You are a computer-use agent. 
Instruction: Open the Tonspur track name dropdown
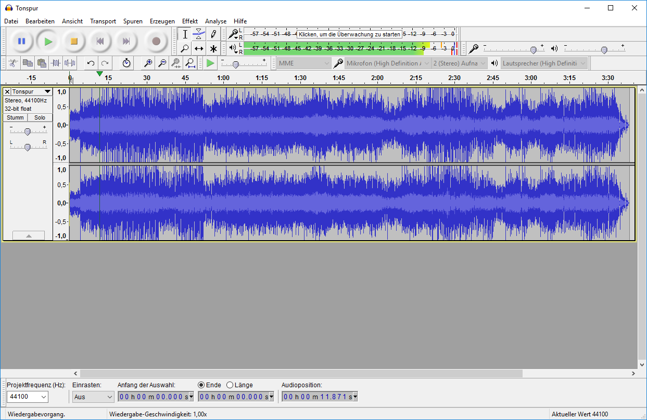point(32,92)
